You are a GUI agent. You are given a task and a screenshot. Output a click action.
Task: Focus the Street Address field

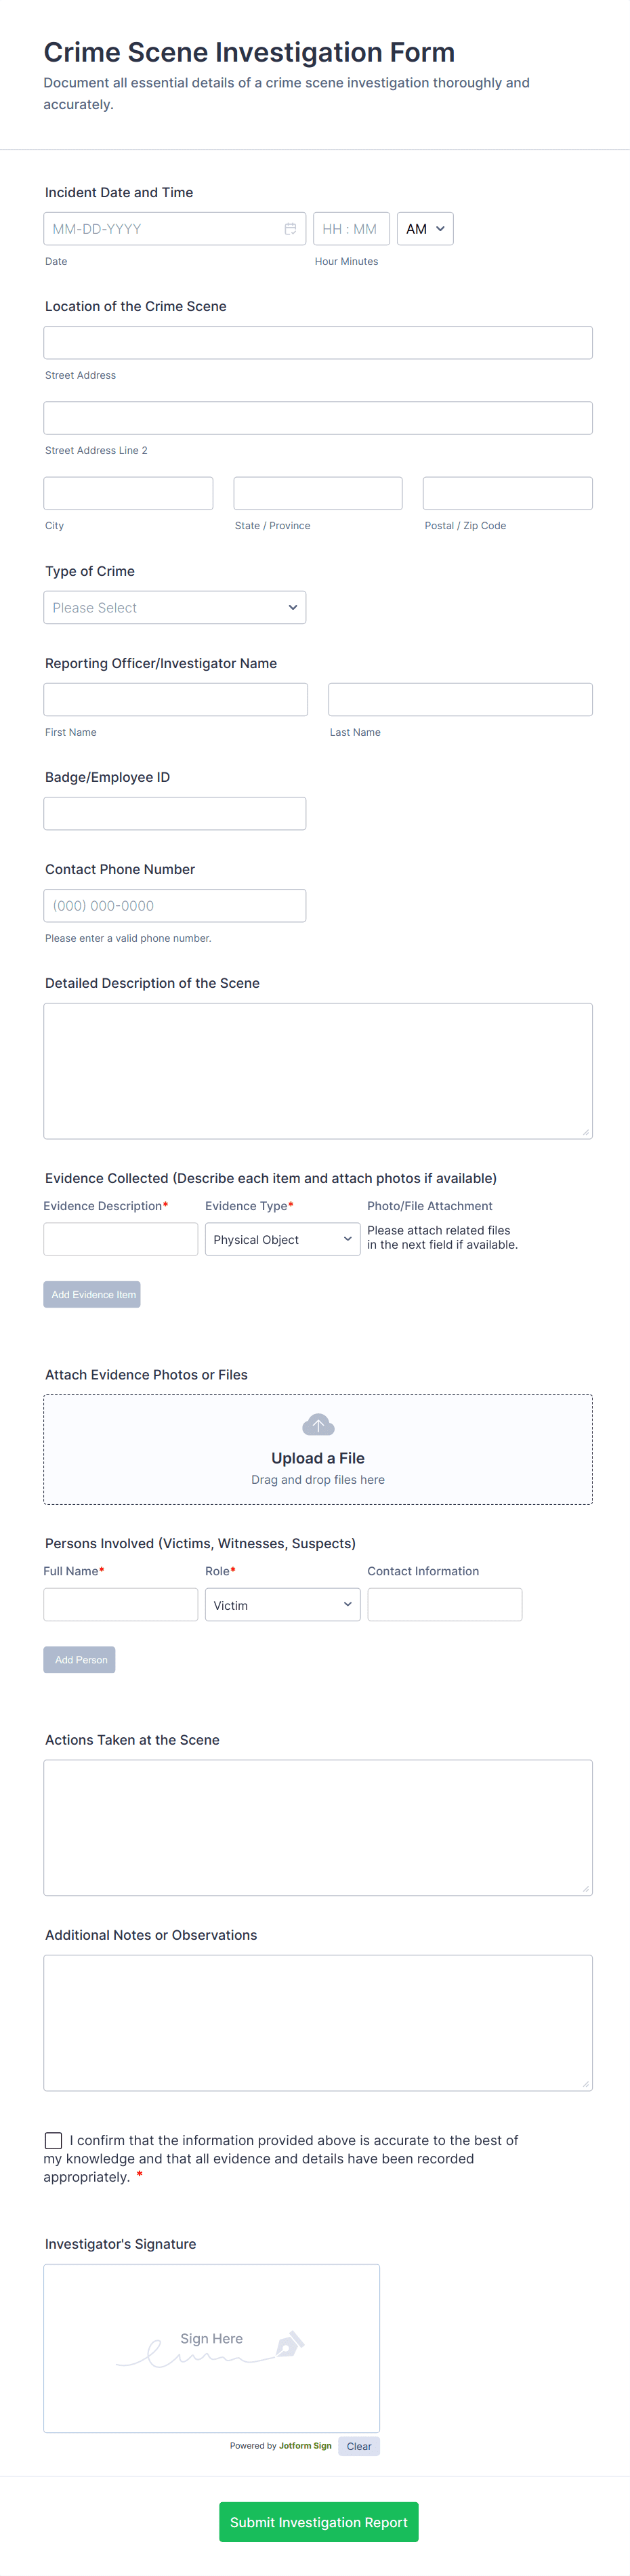(x=318, y=343)
